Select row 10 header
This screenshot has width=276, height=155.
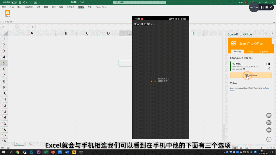(4, 93)
